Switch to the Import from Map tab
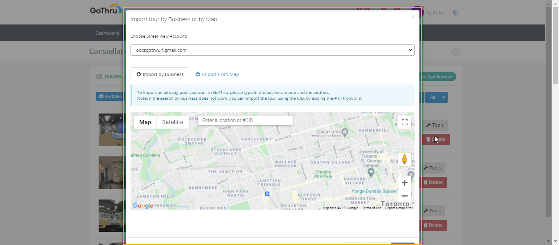The width and height of the screenshot is (559, 245). [x=217, y=74]
